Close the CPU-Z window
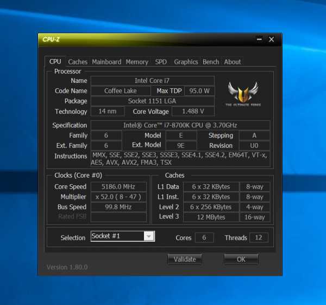 tap(271, 39)
